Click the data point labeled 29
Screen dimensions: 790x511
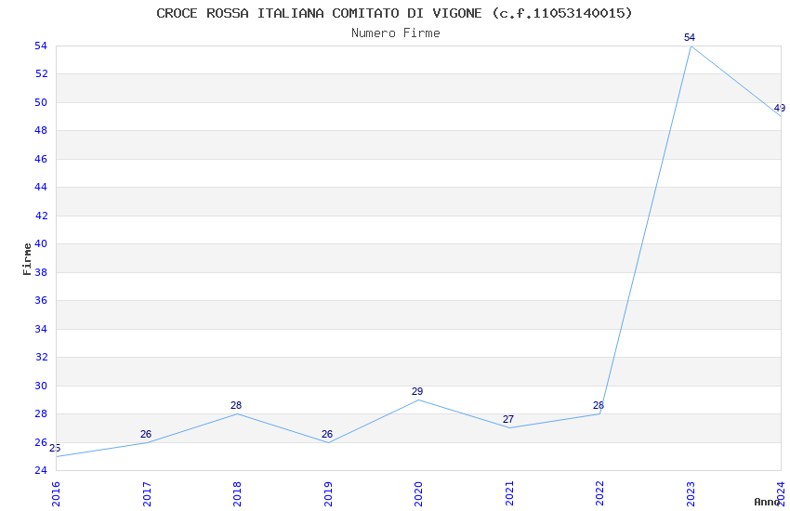[417, 400]
